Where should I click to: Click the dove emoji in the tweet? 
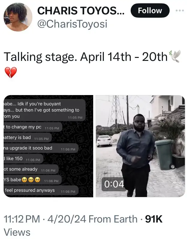point(175,56)
